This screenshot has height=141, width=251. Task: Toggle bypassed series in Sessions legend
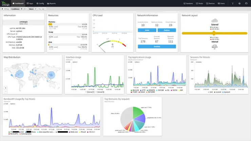[226, 92]
